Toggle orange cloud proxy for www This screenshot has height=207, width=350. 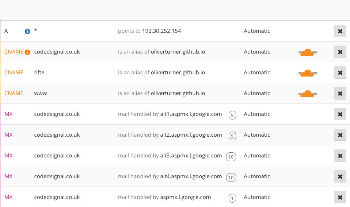pyautogui.click(x=308, y=94)
